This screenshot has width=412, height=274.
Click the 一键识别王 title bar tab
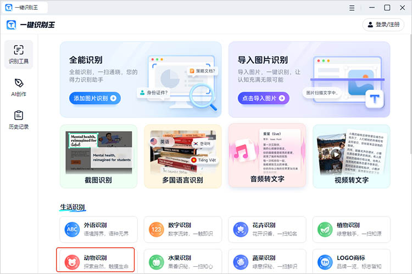(x=25, y=8)
